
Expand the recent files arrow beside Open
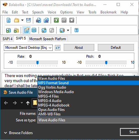[22, 20]
